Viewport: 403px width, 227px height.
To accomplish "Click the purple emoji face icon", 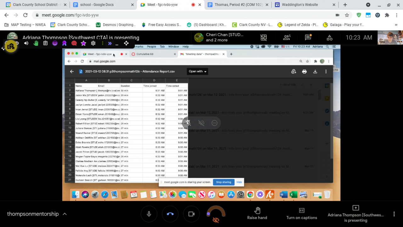I will click(x=55, y=43).
